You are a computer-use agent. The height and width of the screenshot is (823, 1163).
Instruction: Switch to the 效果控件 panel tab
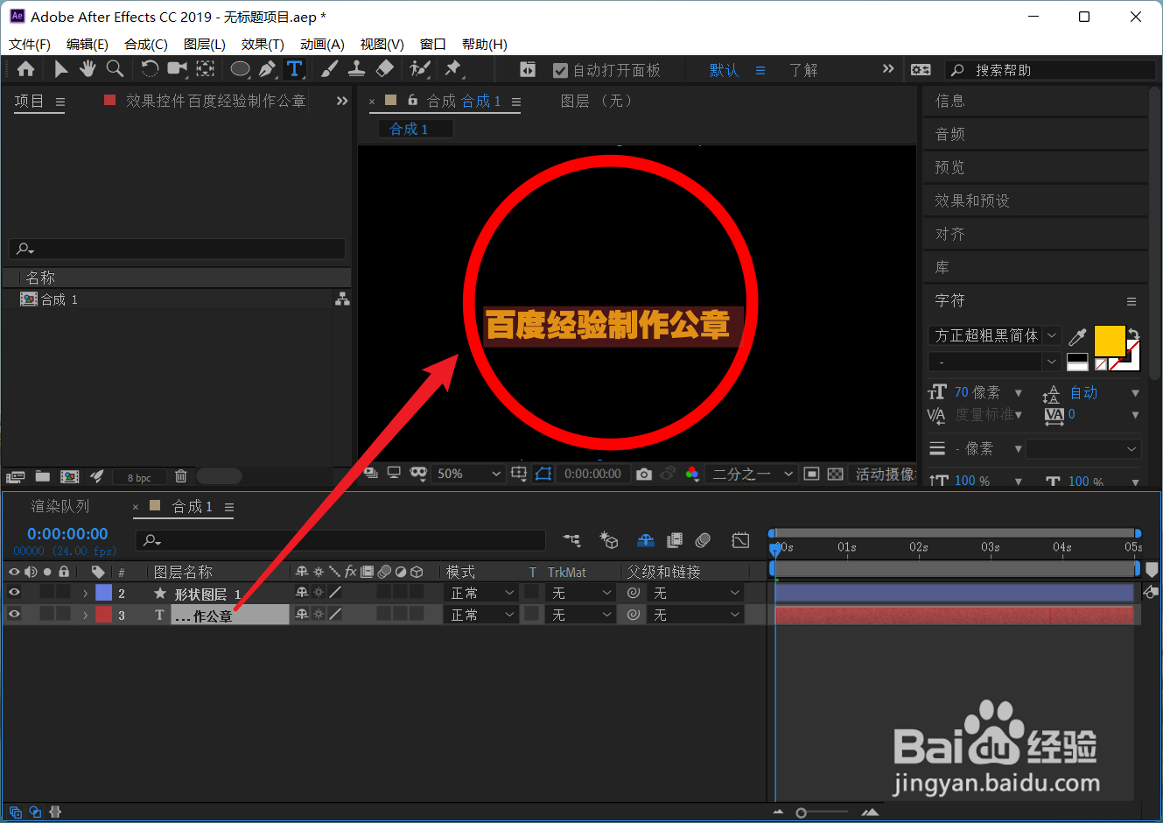215,101
